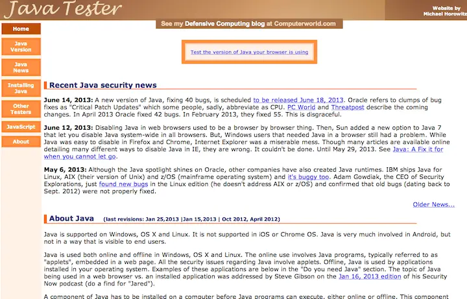
Task: Click the 'May 6, 2013:' date label
Action: pos(66,170)
